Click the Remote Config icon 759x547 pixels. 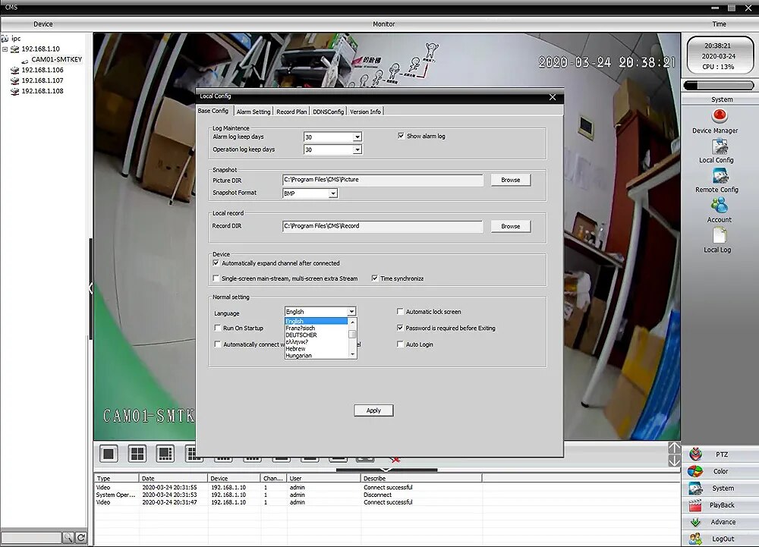pyautogui.click(x=720, y=176)
